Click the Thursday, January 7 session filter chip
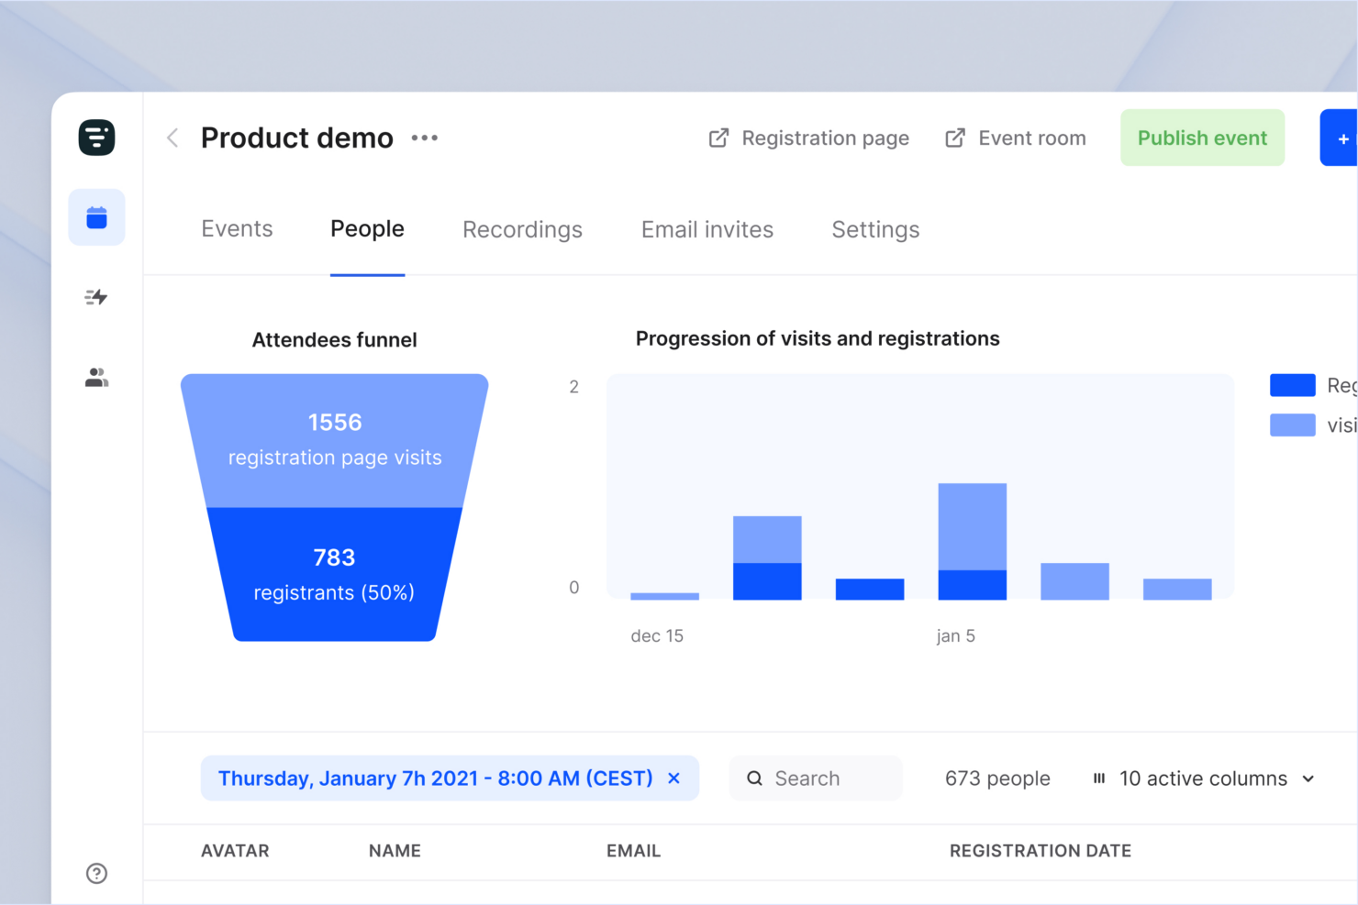This screenshot has height=905, width=1358. (x=435, y=778)
